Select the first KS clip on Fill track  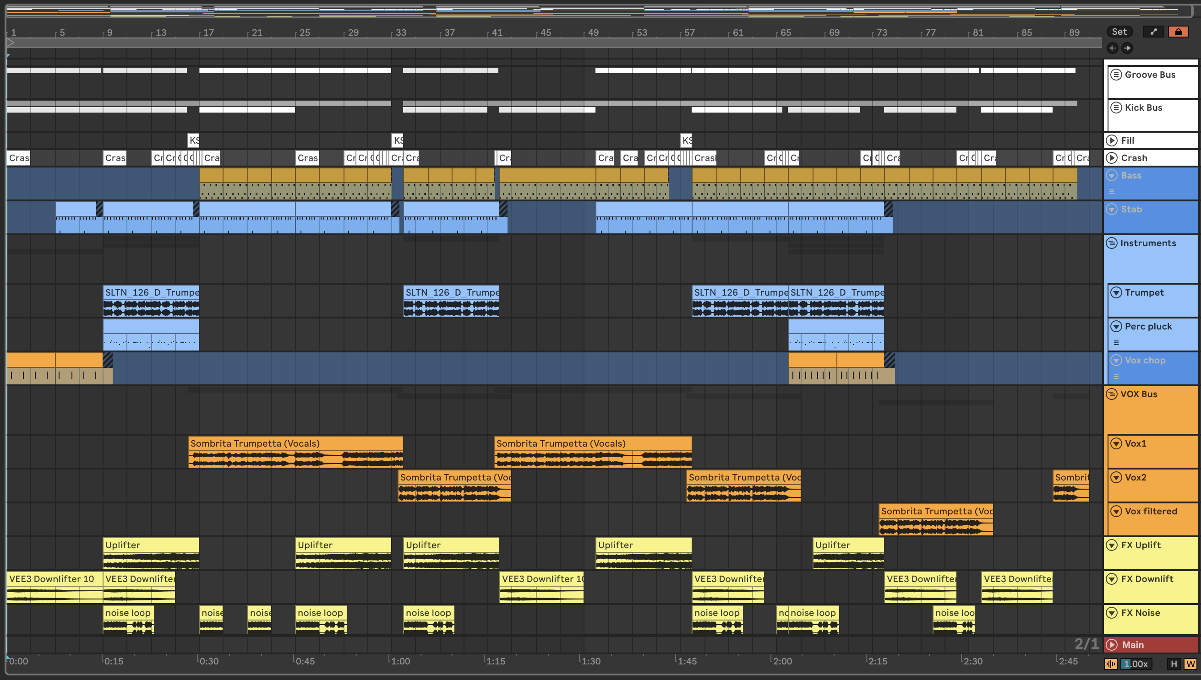pos(193,140)
